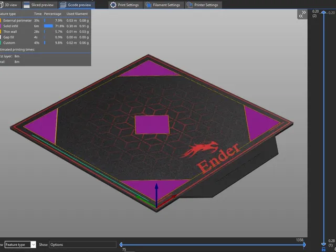Click the 28s time for Thin wall
Viewport: 336px width, 252px height.
(37, 31)
